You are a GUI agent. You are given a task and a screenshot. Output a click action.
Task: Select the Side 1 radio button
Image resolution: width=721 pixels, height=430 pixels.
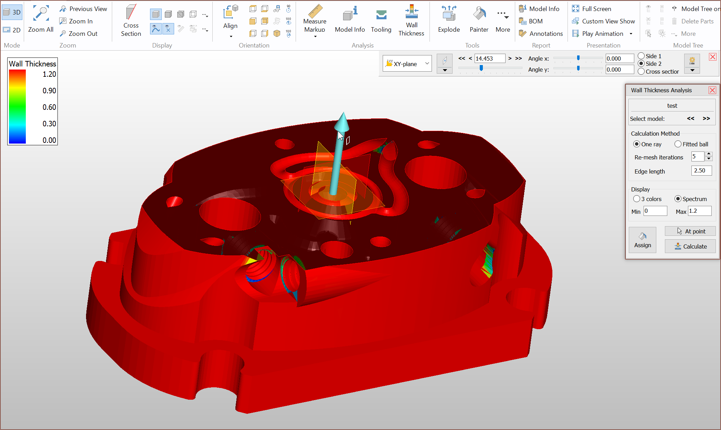(641, 56)
